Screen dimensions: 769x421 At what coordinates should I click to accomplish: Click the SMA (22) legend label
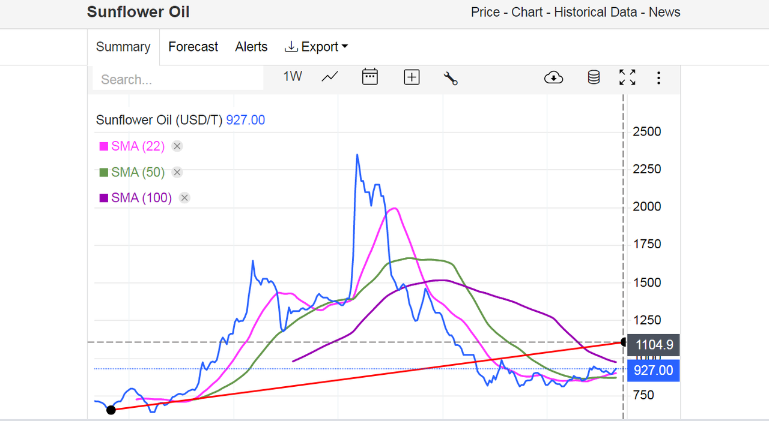[138, 146]
